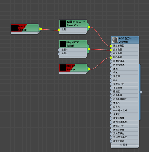This screenshot has height=152, width=149.
Task: Click the Map #1 Bitmap output socket
Action: click(41, 29)
